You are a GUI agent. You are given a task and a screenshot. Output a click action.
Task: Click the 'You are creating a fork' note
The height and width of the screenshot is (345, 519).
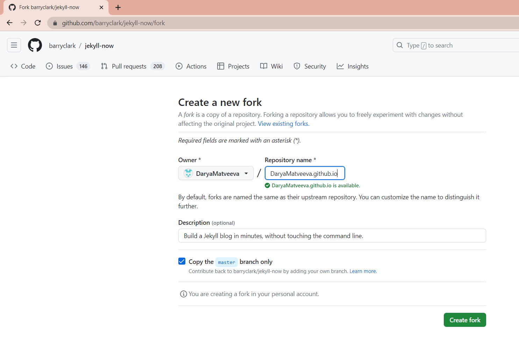pyautogui.click(x=254, y=294)
